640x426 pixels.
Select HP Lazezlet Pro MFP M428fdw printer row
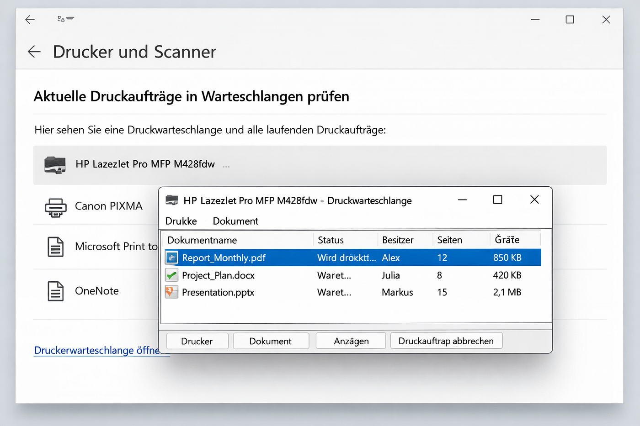pyautogui.click(x=320, y=165)
